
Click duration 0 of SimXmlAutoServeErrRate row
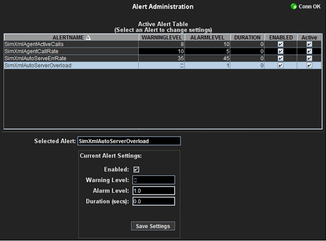pyautogui.click(x=262, y=59)
